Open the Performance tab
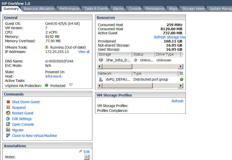Image resolution: width=232 pixels, height=160 pixels. tap(69, 9)
